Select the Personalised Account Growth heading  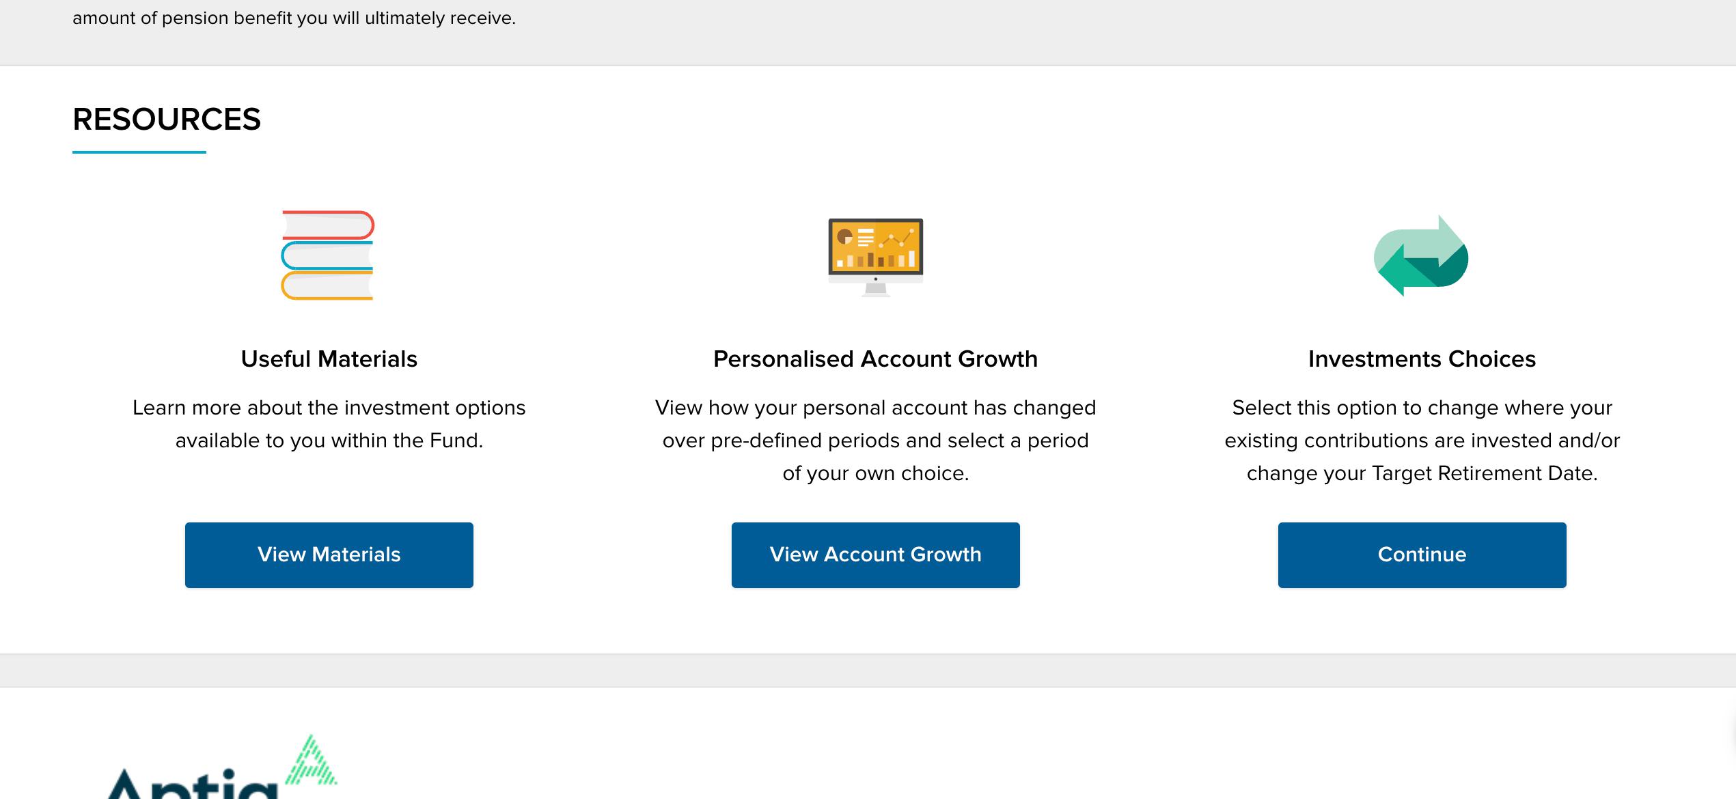point(875,359)
